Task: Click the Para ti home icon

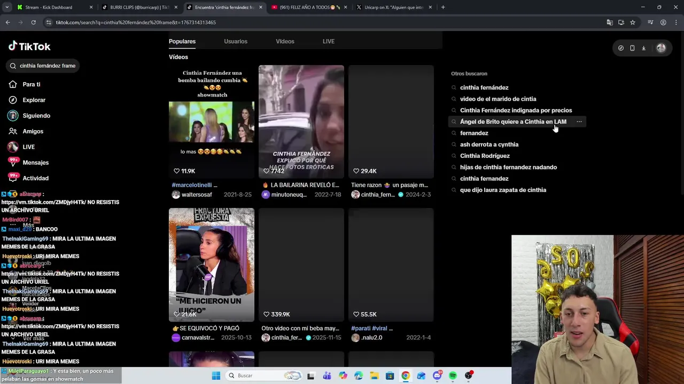Action: [x=13, y=84]
